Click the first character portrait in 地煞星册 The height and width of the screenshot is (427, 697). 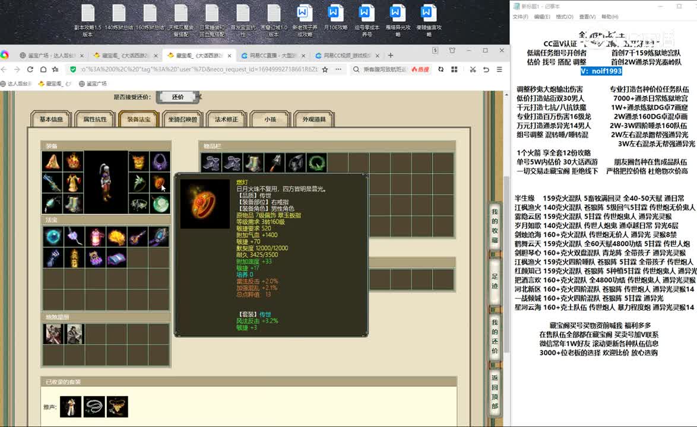[x=53, y=334]
